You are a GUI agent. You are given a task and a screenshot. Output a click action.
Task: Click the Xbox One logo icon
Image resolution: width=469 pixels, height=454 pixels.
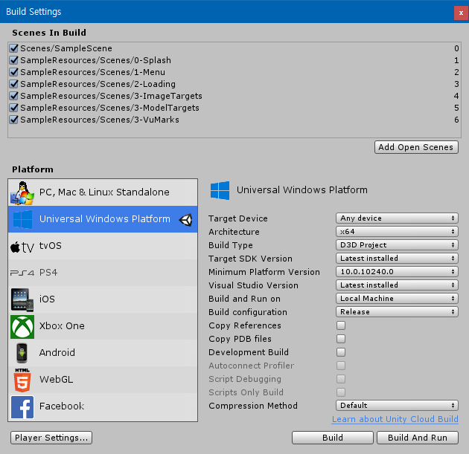coord(22,326)
